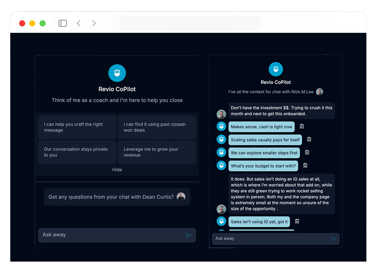Screen dimensions: 378x274
Task: Select 'Sales isn't using IG yet, got it' reply
Action: point(259,222)
